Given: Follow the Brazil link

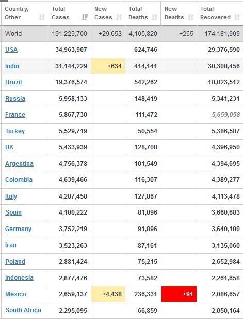Looking at the screenshot, I should coord(13,82).
